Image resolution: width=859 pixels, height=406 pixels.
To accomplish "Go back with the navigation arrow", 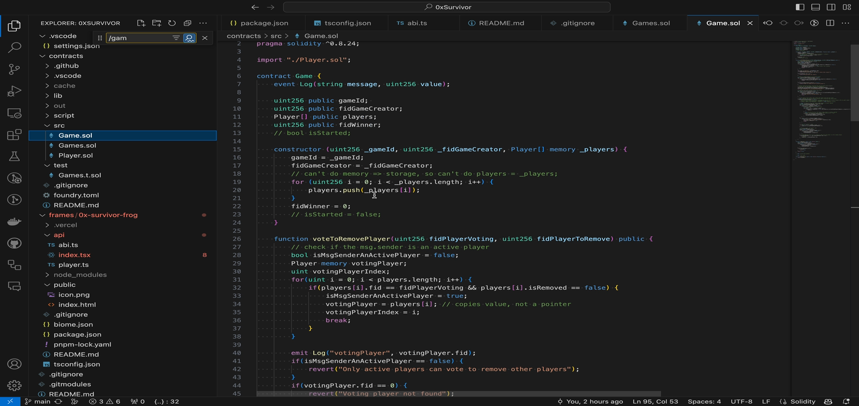I will coord(255,7).
